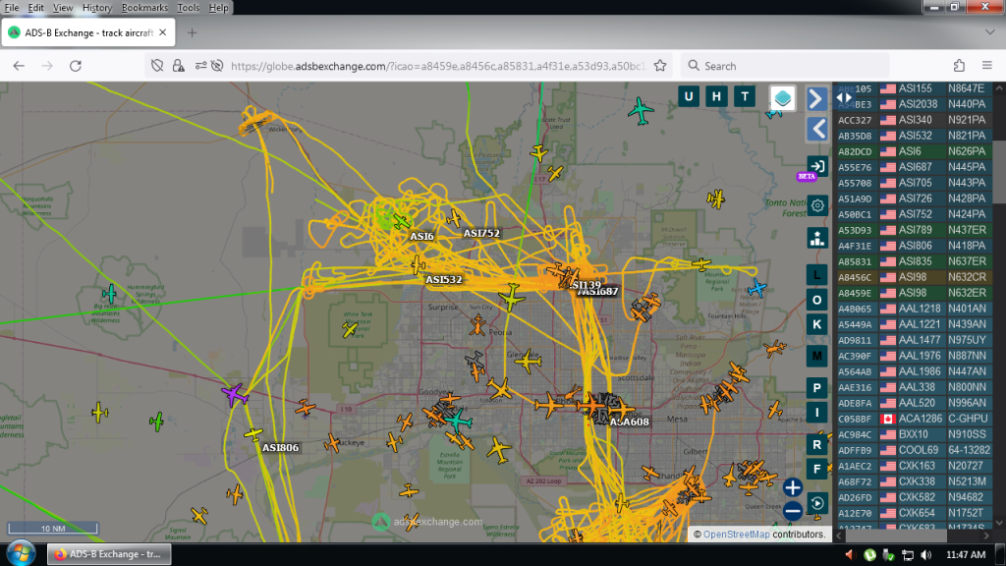Open the Bookmarks menu
The width and height of the screenshot is (1006, 566).
click(144, 8)
